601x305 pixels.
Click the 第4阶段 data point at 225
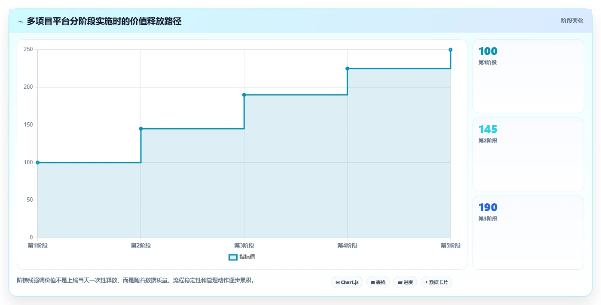[347, 69]
